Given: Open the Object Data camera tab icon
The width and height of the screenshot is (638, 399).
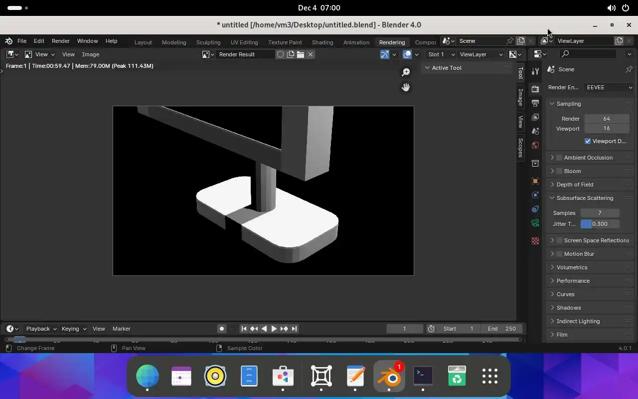Looking at the screenshot, I should pos(535,223).
